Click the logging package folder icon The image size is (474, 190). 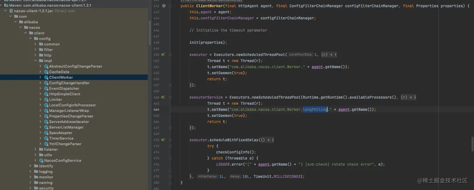coord(36,172)
